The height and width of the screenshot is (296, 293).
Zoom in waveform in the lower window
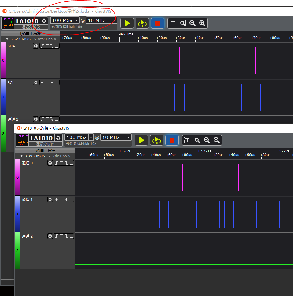(217, 140)
